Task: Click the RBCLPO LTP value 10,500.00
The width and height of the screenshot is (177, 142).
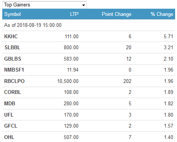Action: coord(68,81)
